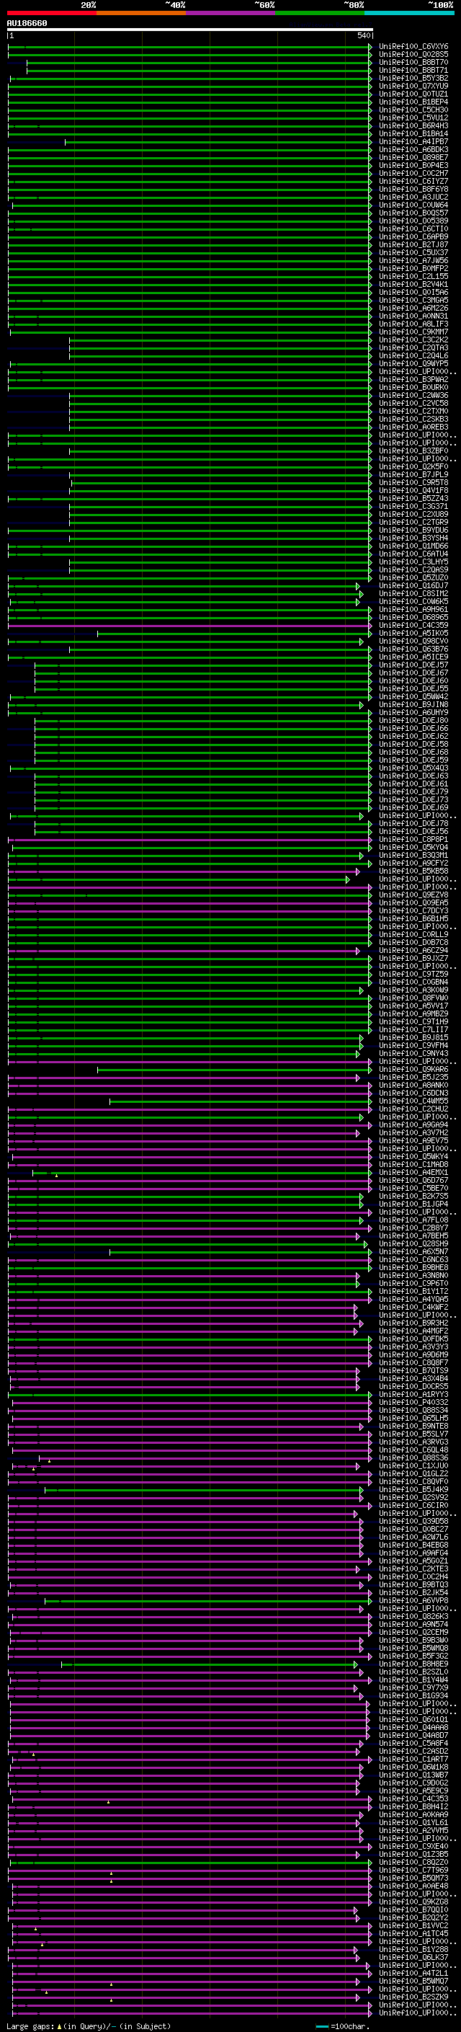
Task: Select the UniRef100_Q4AAA8 label
Action: pos(413,1728)
